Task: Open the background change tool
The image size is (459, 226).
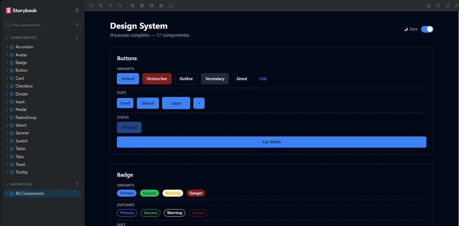Action: [133, 6]
